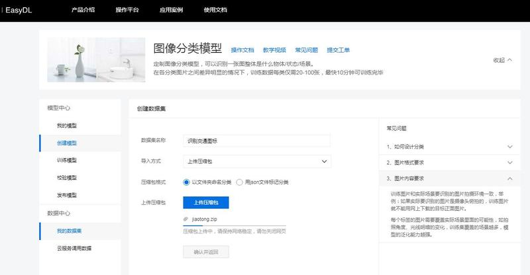Select 我的模型 in the sidebar
This screenshot has width=530, height=275.
click(67, 126)
